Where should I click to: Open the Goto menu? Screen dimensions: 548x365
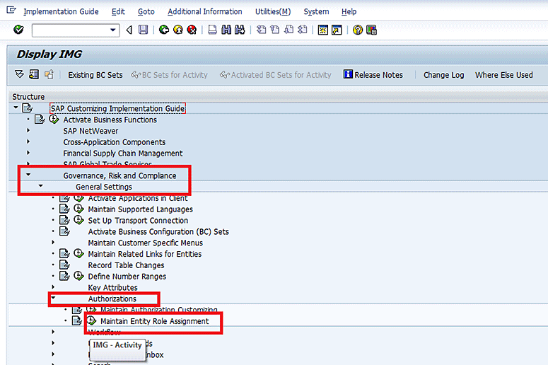tap(146, 12)
